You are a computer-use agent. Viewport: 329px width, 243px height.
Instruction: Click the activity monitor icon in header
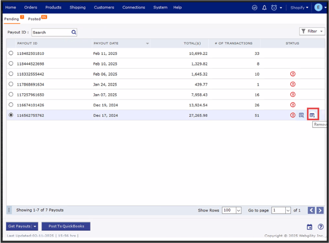[255, 7]
